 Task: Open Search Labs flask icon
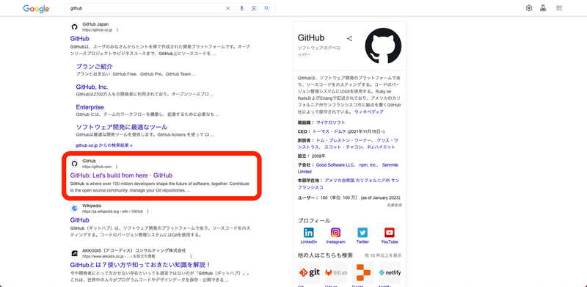pyautogui.click(x=543, y=8)
